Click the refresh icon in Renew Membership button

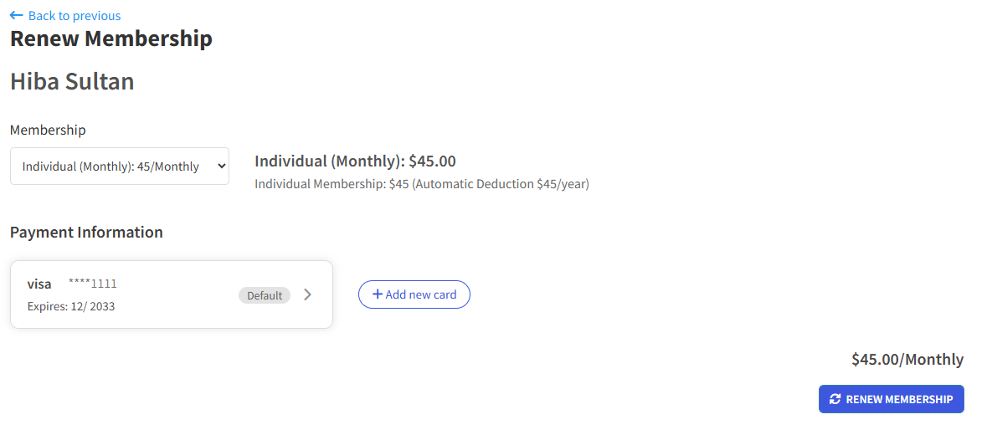click(835, 399)
